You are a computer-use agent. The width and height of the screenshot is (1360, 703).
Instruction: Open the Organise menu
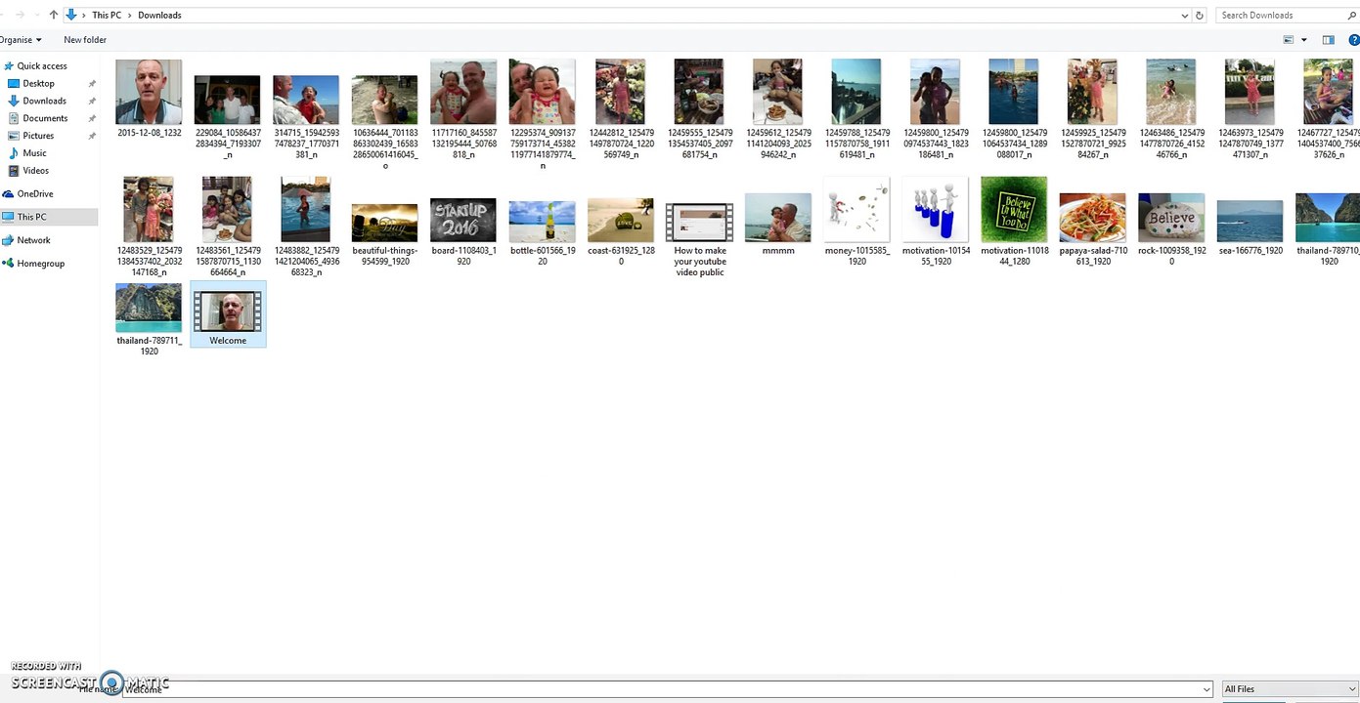click(21, 40)
